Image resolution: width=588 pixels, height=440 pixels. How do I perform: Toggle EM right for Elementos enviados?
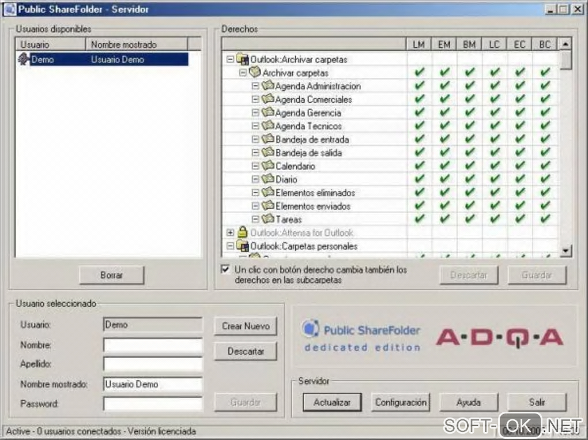pos(444,205)
